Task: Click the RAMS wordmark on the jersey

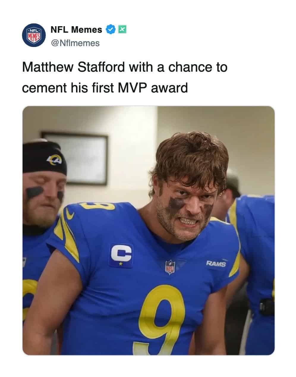Action: tap(216, 263)
